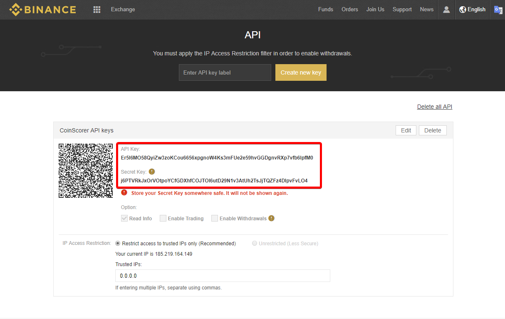Click the multiple IPs comma hint text
505x319 pixels.
[168, 288]
